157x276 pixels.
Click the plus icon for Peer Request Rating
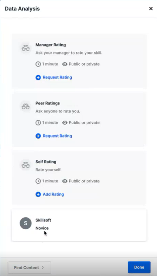[x=38, y=136]
